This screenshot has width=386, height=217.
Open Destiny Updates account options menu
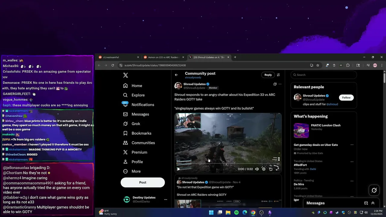[x=165, y=200]
